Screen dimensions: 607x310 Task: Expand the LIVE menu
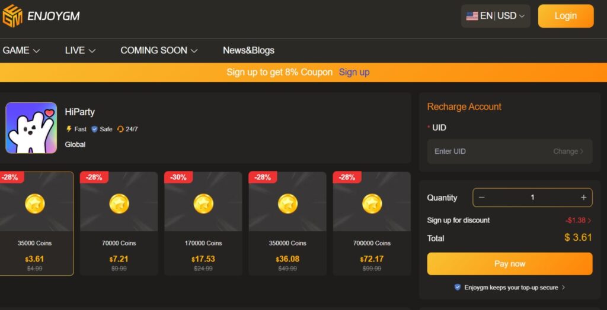(80, 50)
